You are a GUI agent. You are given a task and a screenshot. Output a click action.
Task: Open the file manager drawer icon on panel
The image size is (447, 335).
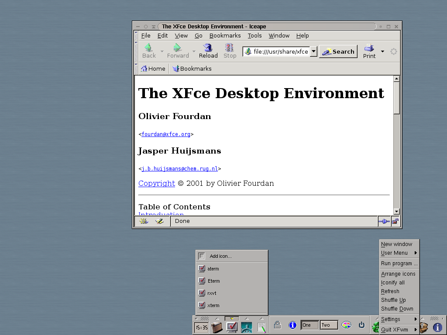[x=217, y=327]
